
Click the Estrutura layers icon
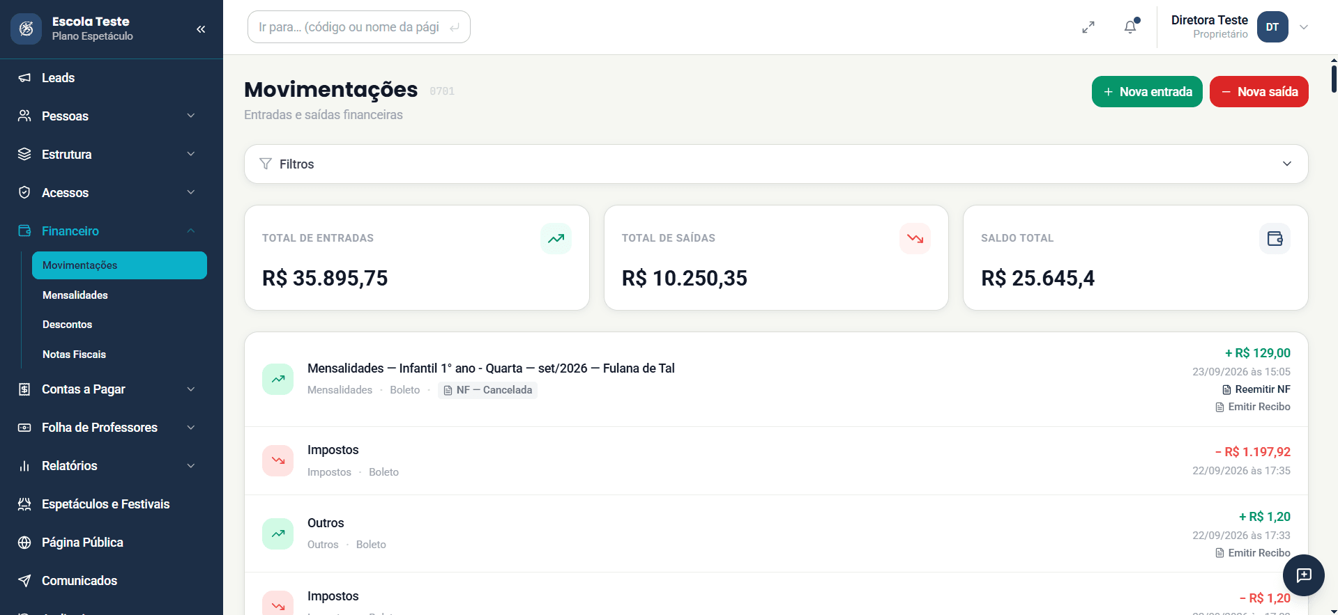coord(24,155)
